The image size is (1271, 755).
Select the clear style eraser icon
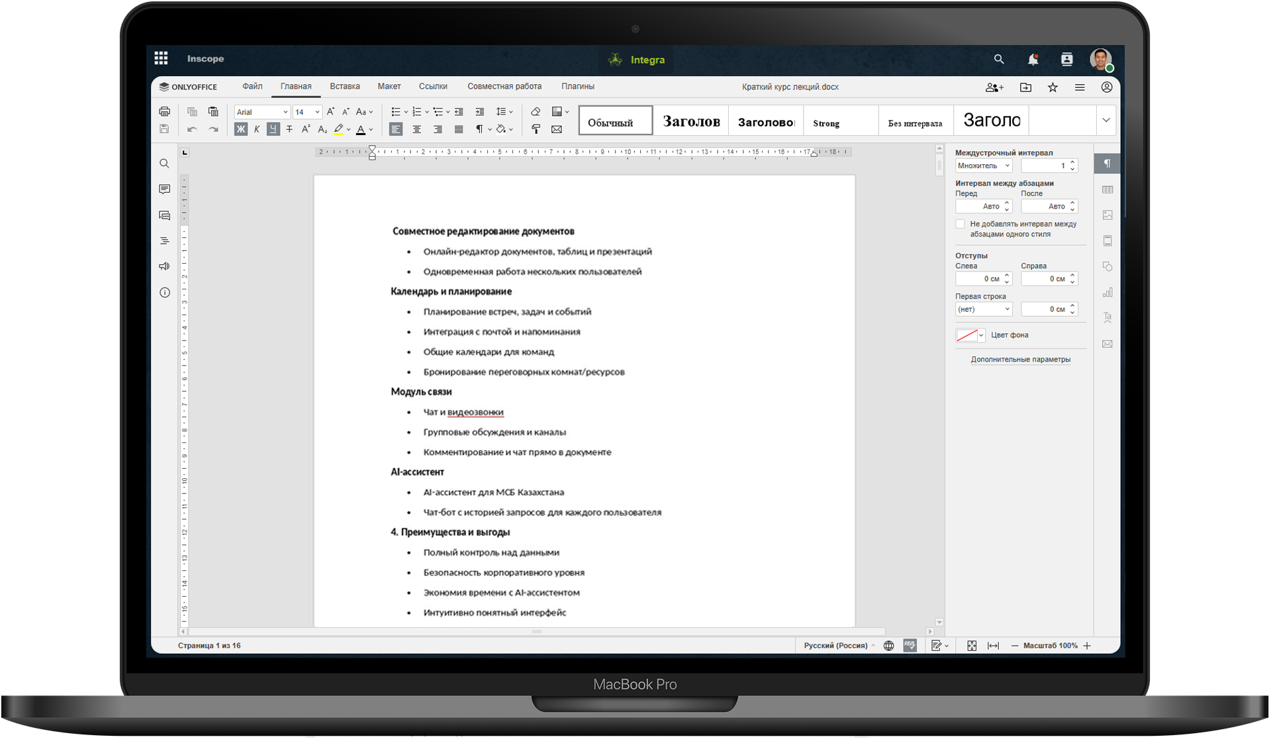[x=536, y=111]
